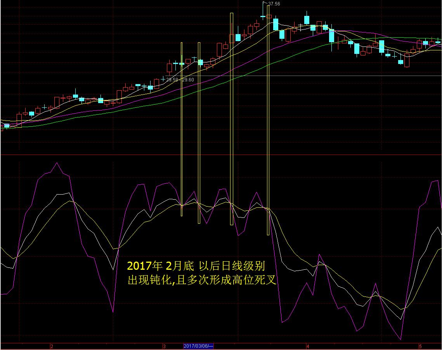Select the magenta J line peak in the indicator panel
442x350 pixels.
(x=57, y=164)
